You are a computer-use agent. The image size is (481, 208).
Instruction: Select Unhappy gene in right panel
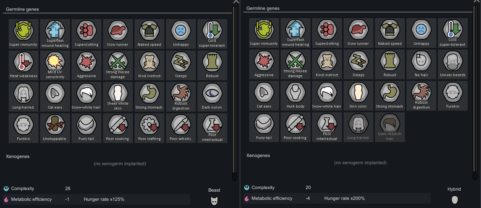[x=421, y=33]
